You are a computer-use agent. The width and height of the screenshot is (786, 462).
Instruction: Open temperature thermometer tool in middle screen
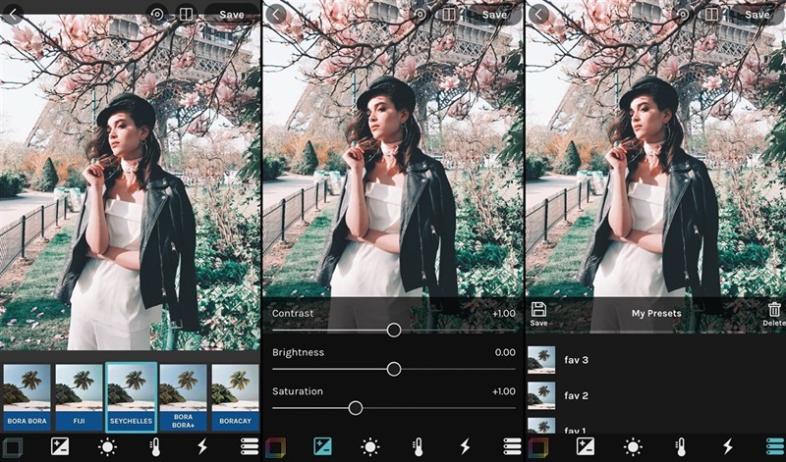(x=419, y=446)
